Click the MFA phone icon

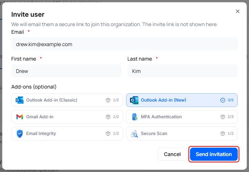click(x=134, y=117)
